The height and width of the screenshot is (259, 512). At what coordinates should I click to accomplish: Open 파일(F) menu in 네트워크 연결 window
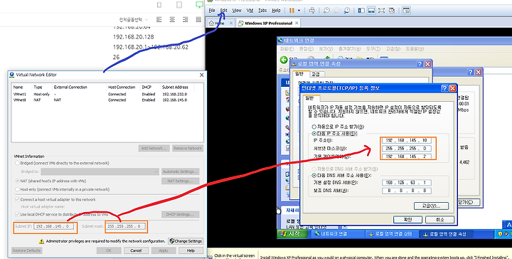point(287,48)
